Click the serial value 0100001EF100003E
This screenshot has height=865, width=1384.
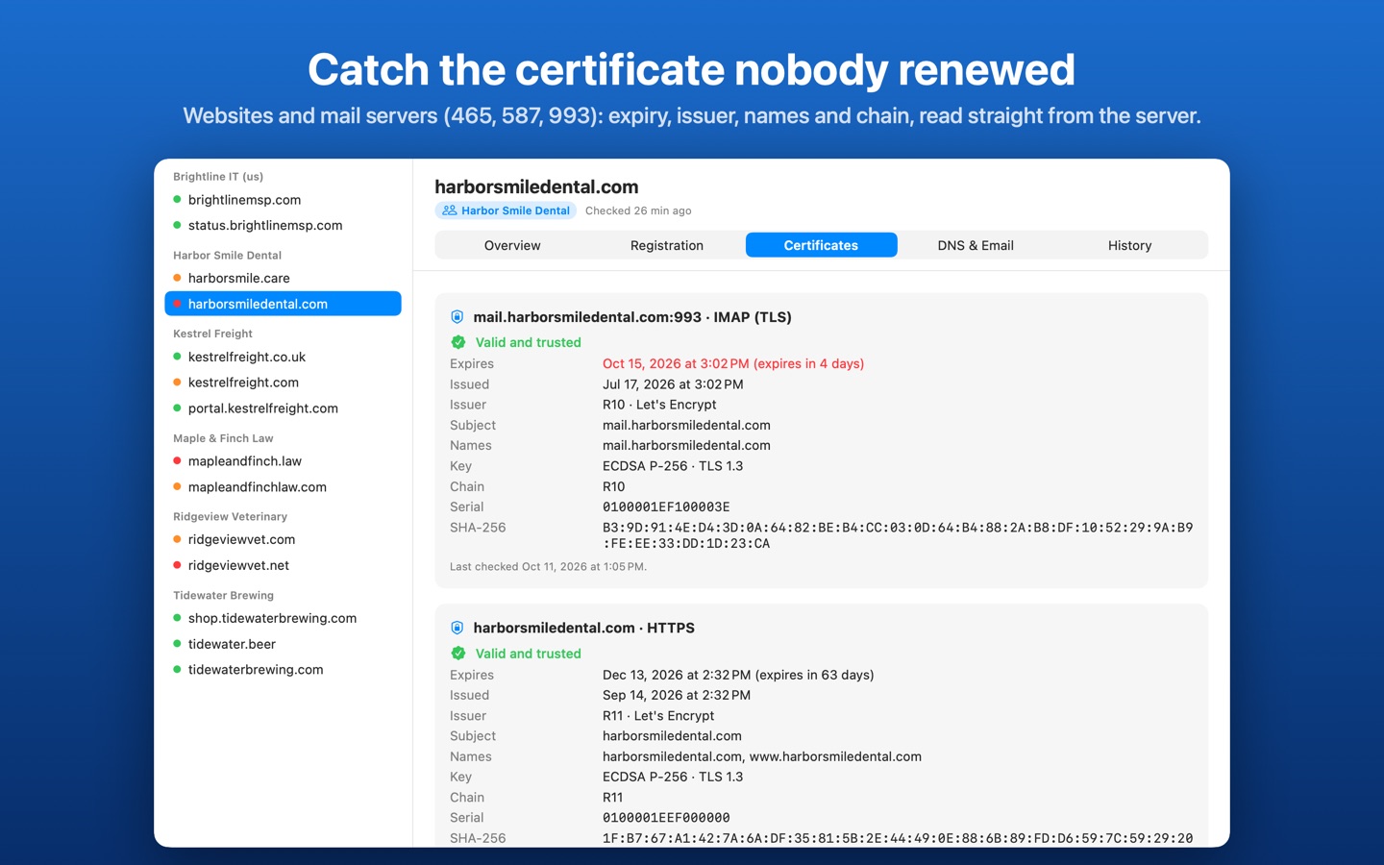[x=666, y=507]
